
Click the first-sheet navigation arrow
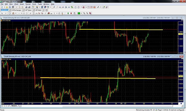[2, 106]
